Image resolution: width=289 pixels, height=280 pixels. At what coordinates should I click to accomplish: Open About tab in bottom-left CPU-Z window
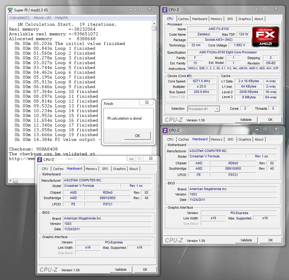[134, 168]
